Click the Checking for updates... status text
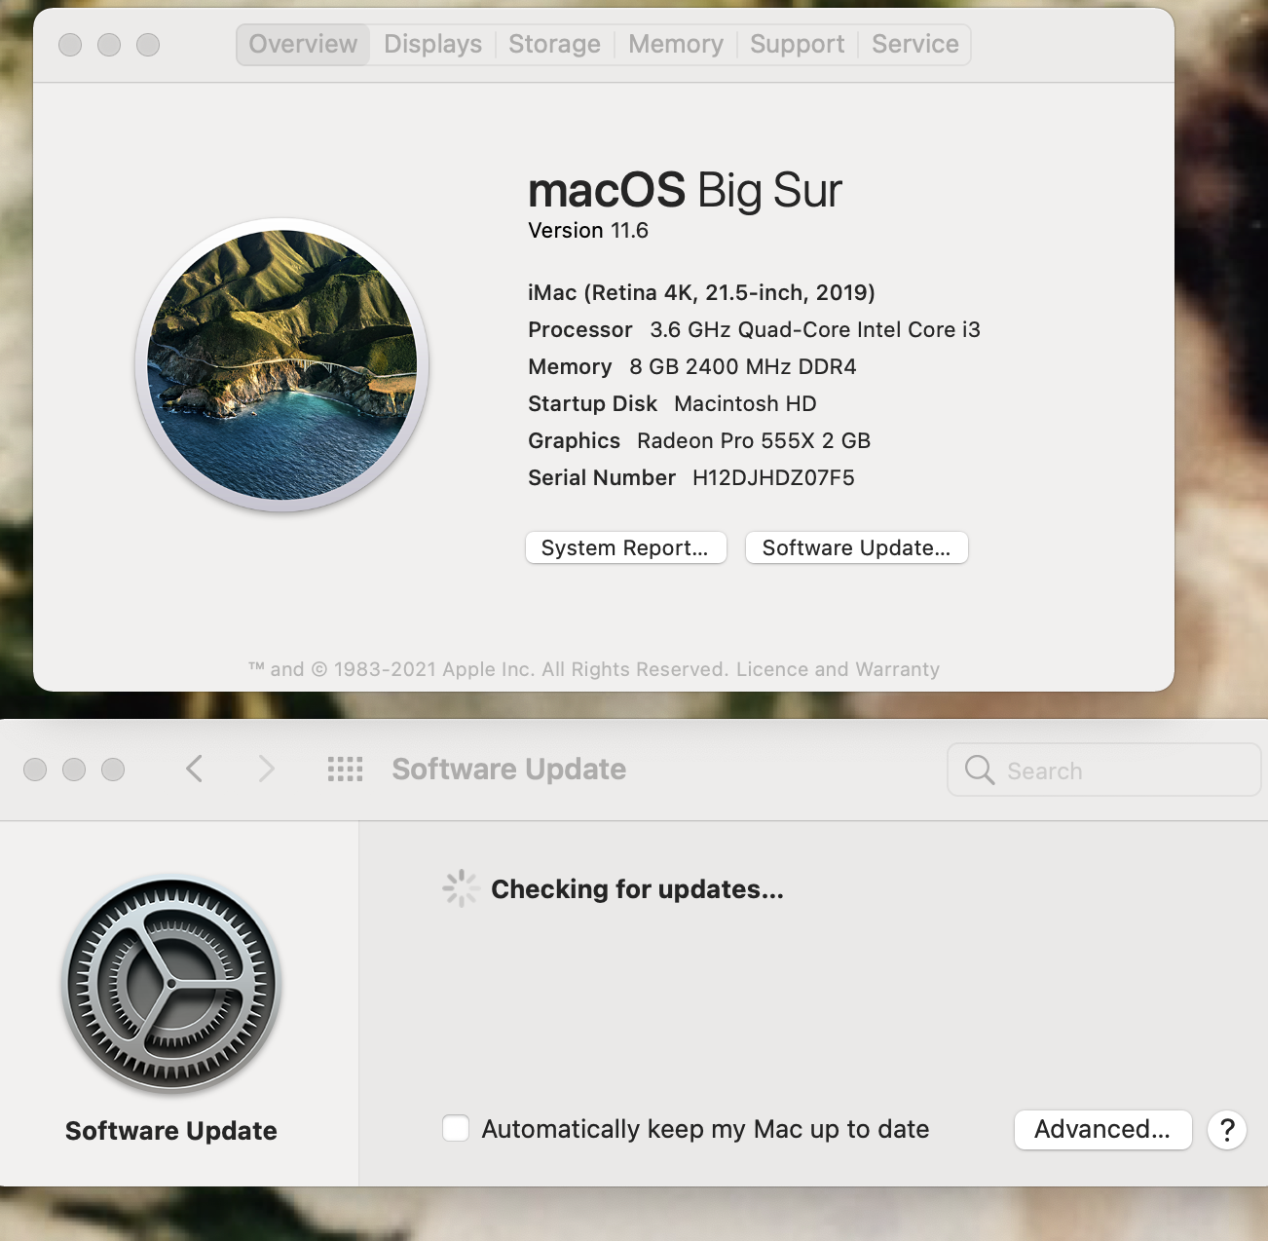Screen dimensions: 1268x1241 click(637, 889)
